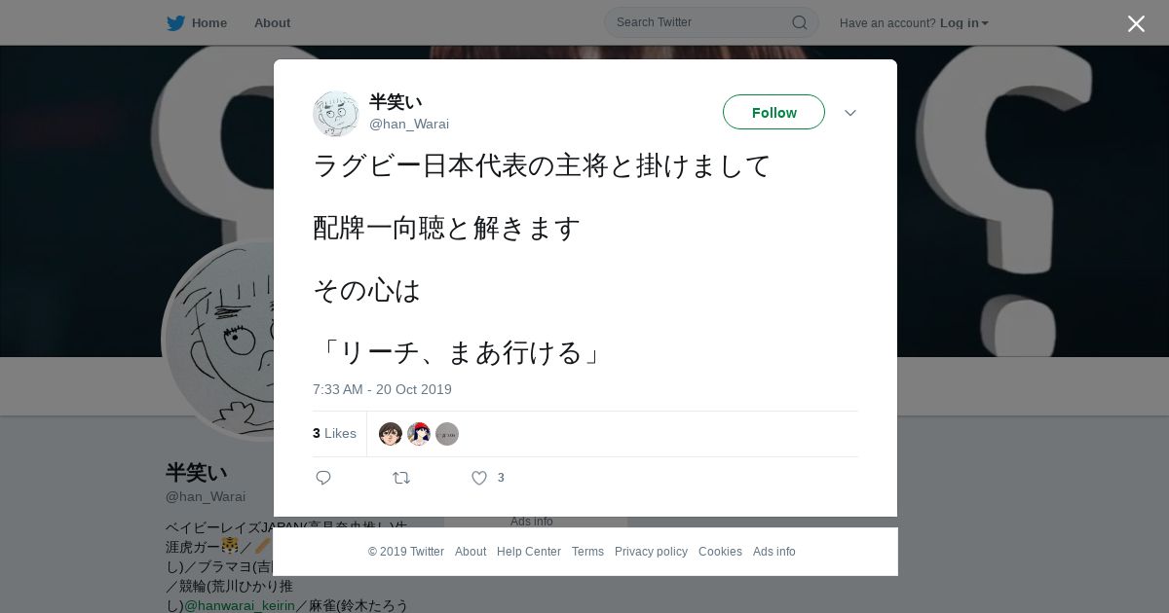1169x613 pixels.
Task: Open the Log in dropdown
Action: coord(963,22)
